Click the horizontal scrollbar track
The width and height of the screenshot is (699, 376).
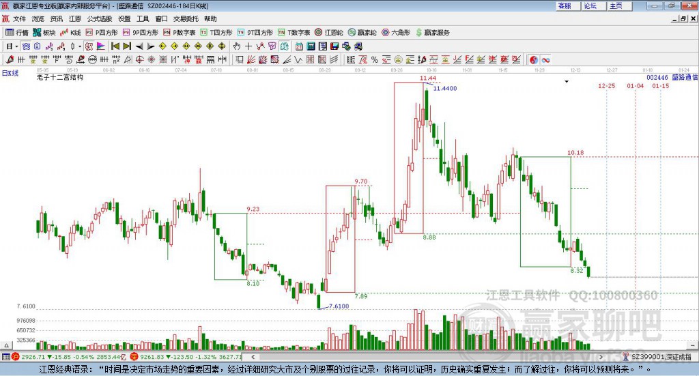coord(427,357)
